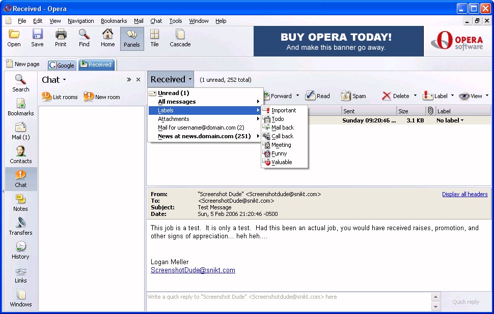Click the BUY OPERA TODAY banner
This screenshot has width=494, height=314.
coord(338,41)
